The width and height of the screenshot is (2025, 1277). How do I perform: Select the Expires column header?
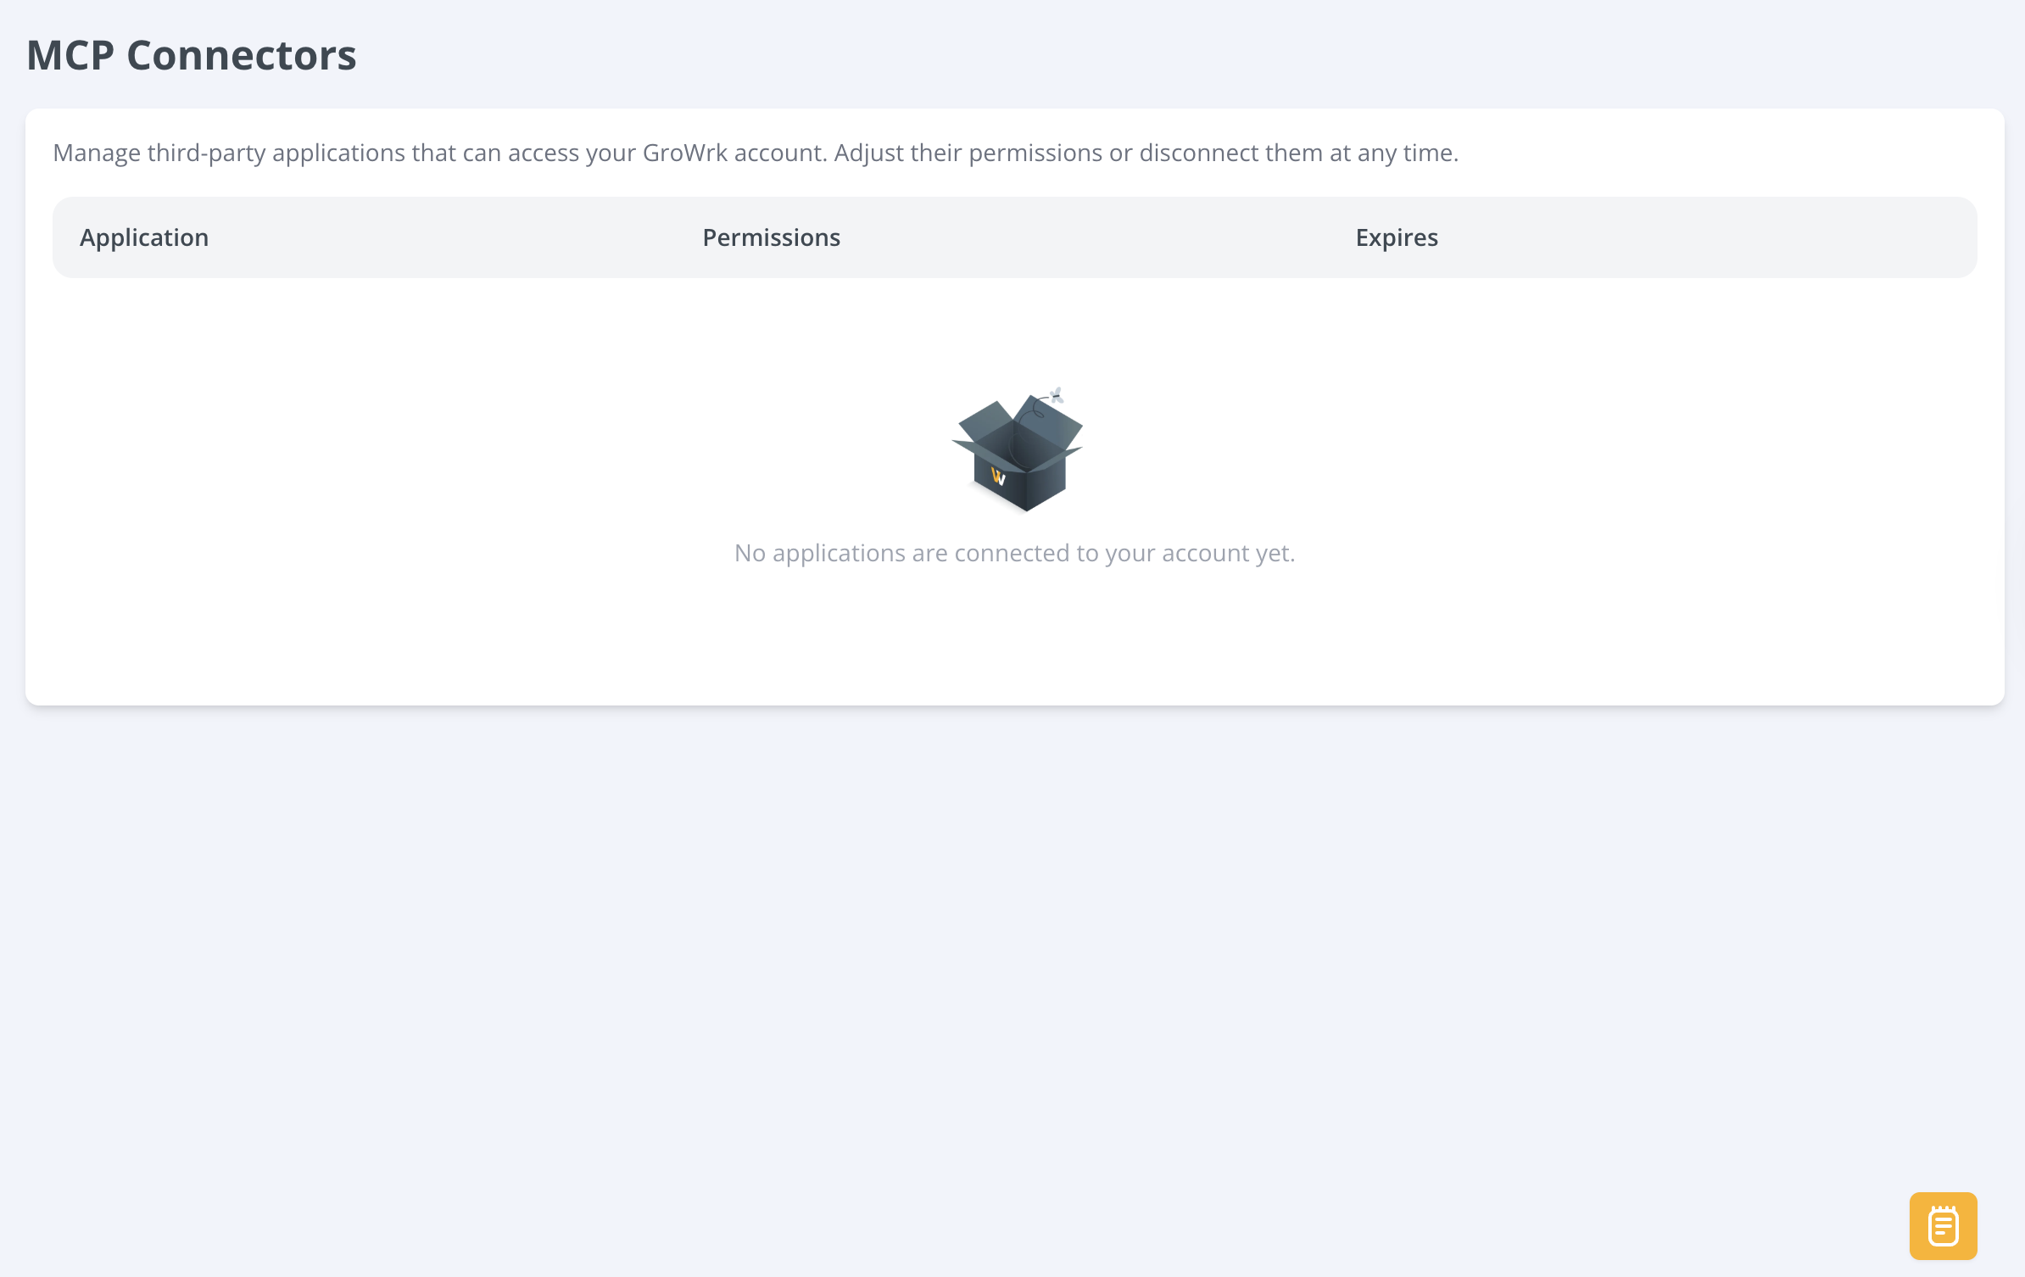coord(1397,237)
